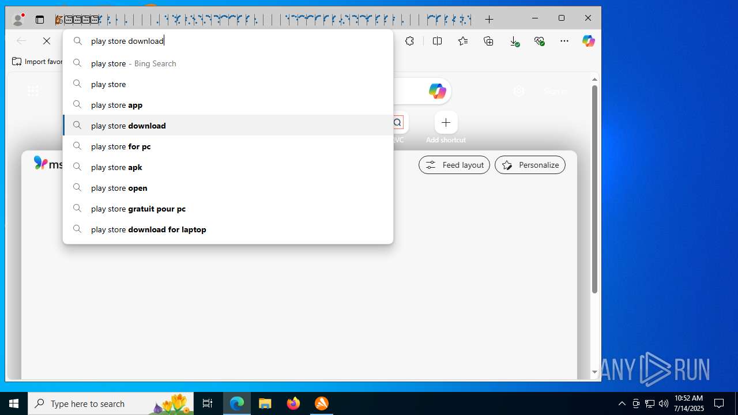This screenshot has width=738, height=415.
Task: Click the Personalize button
Action: [x=530, y=165]
